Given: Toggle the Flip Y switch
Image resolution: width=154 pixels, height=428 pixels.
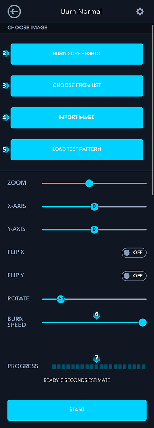Looking at the screenshot, I should [134, 276].
